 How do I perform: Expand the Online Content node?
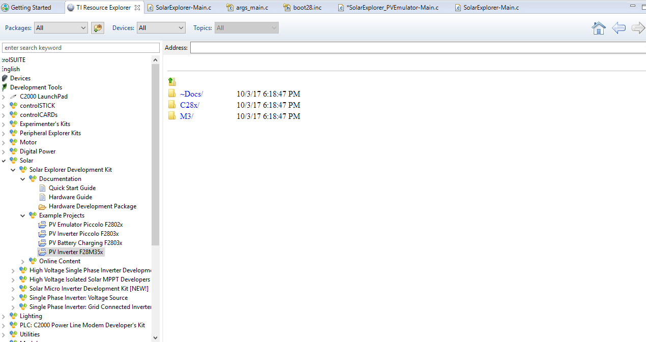click(23, 261)
